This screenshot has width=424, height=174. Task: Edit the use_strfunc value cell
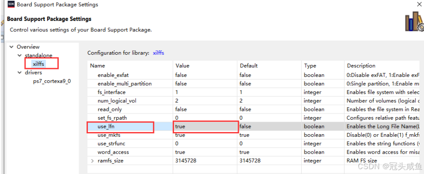[x=205, y=144]
